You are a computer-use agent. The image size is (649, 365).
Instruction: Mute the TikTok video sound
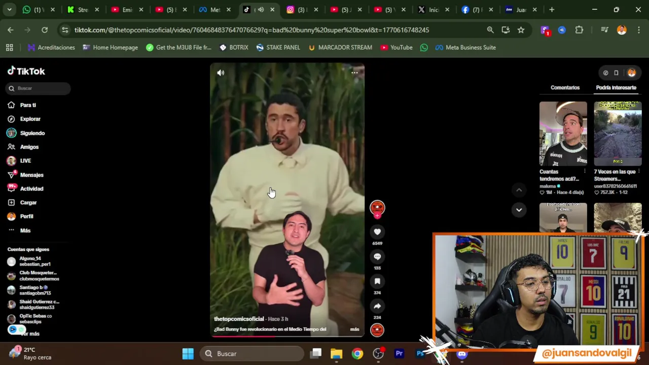[x=221, y=72]
